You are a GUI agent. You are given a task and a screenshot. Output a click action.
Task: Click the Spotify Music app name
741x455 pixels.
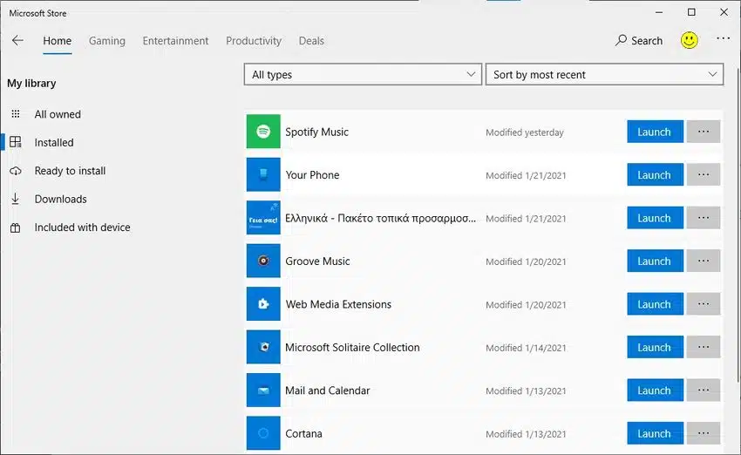[316, 132]
